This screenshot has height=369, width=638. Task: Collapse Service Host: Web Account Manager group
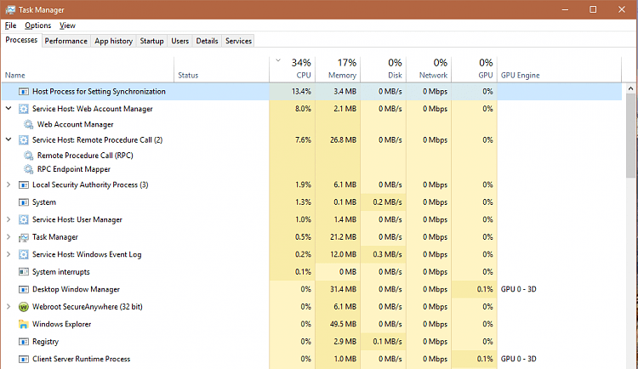[9, 108]
